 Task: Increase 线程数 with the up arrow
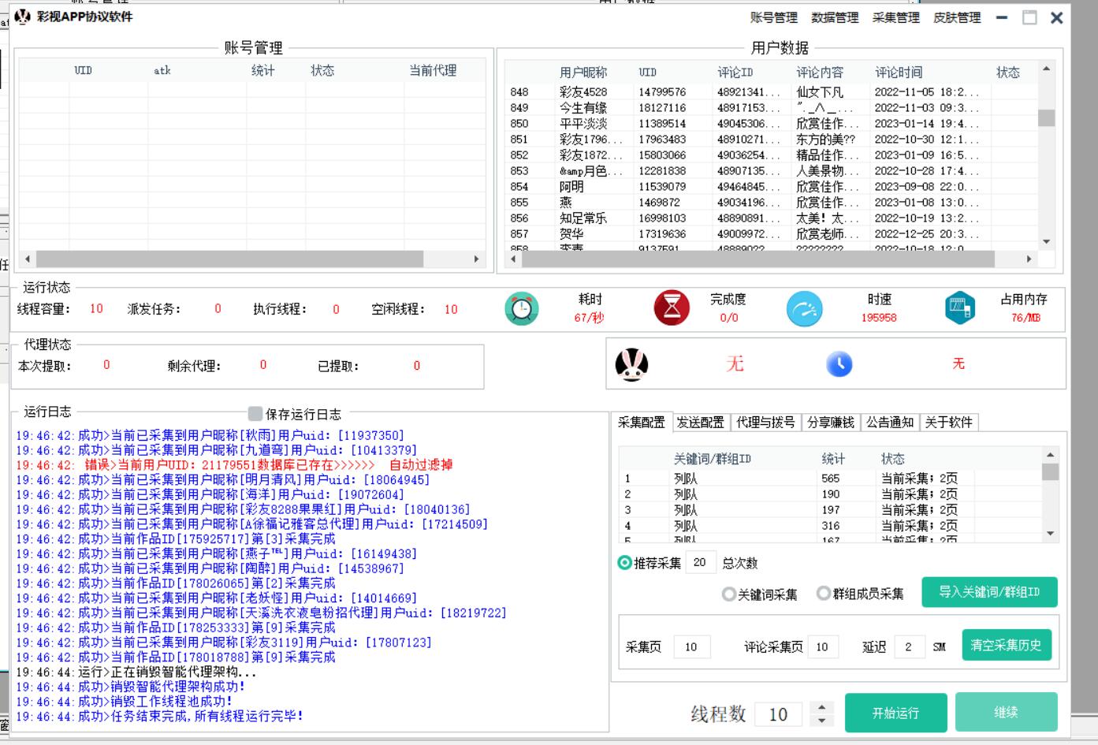[822, 707]
